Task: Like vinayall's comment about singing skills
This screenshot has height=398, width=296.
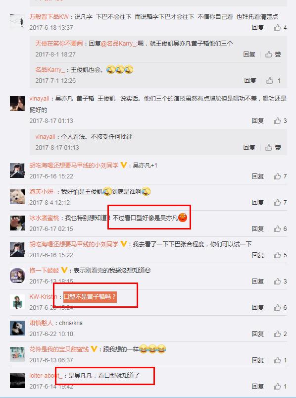Action: [280, 121]
